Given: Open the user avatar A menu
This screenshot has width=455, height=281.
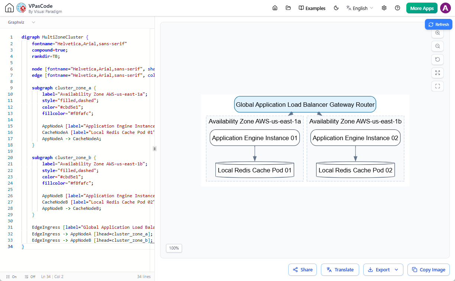Looking at the screenshot, I should coord(445,8).
